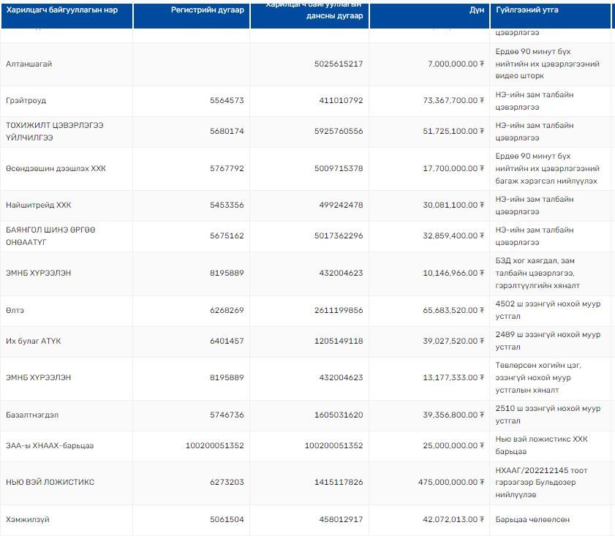Click the НЬЮ ВЭЙ ЛОЖИСТИКС organization name
Image resolution: width=615 pixels, height=536 pixels.
pyautogui.click(x=50, y=483)
